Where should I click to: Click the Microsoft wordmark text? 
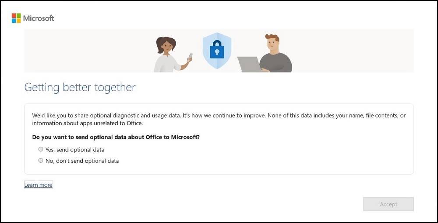pyautogui.click(x=39, y=18)
